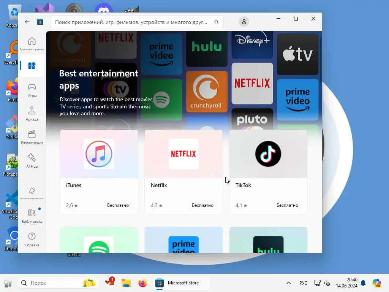Image resolution: width=389 pixels, height=292 pixels.
Task: Click the hulu tile in the banner
Action: 207,49
